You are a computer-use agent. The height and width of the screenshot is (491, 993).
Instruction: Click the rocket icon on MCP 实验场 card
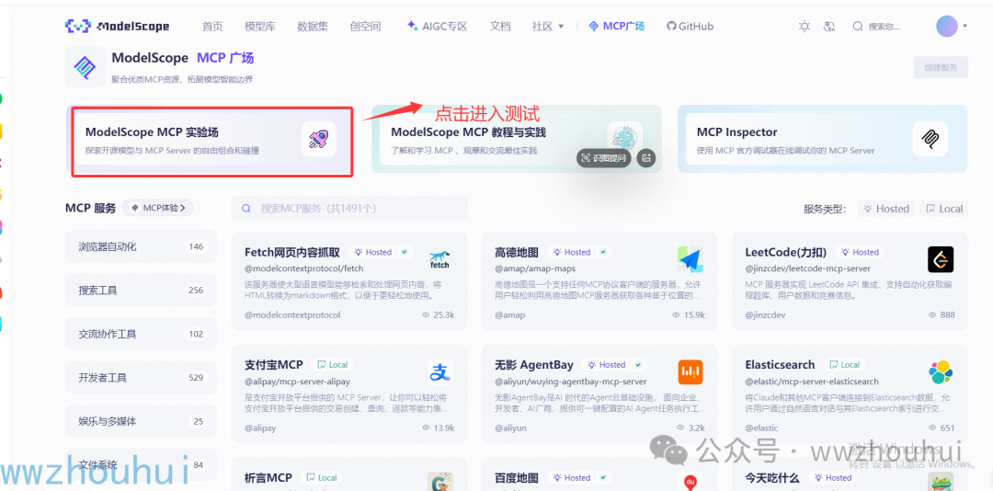318,139
